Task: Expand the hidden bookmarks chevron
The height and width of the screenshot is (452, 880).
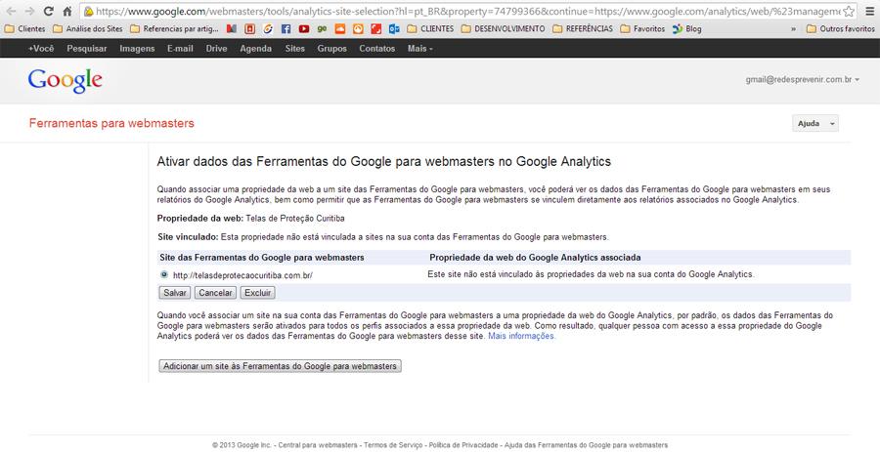Action: click(x=793, y=28)
